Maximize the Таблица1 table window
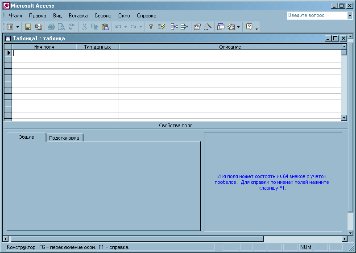356x253 pixels. click(335, 38)
